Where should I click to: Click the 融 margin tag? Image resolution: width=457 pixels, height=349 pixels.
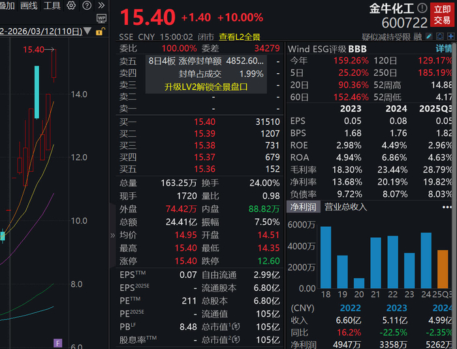point(418,37)
